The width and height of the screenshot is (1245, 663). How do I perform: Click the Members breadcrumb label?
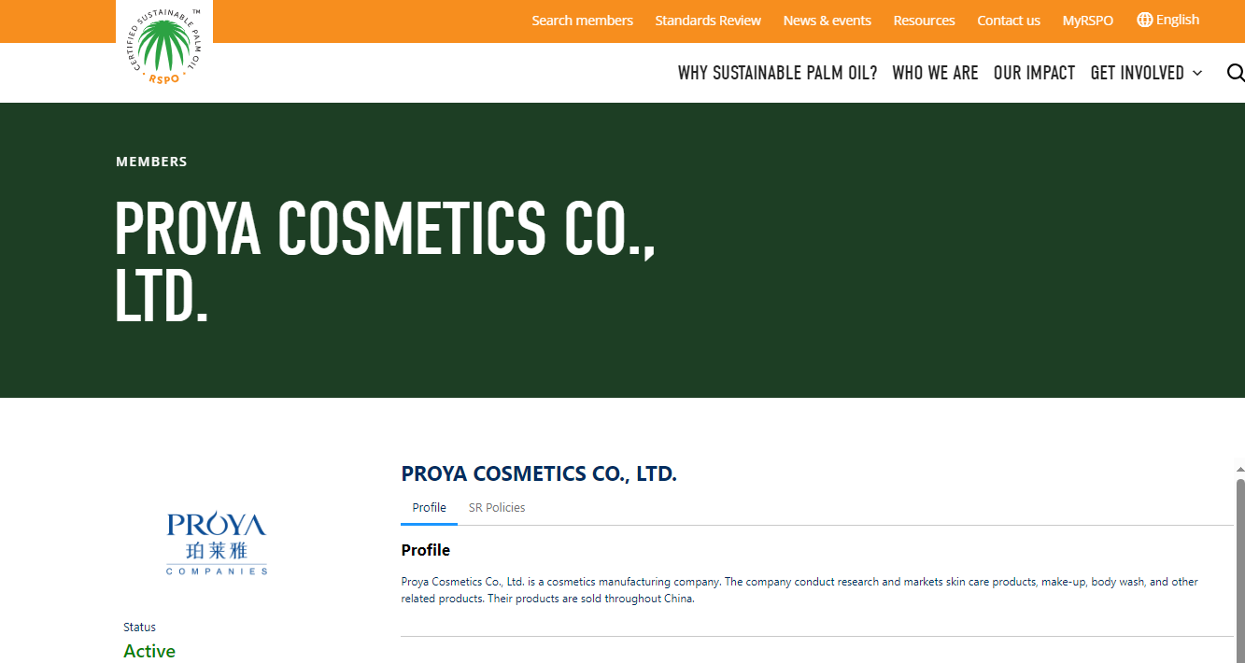(151, 162)
